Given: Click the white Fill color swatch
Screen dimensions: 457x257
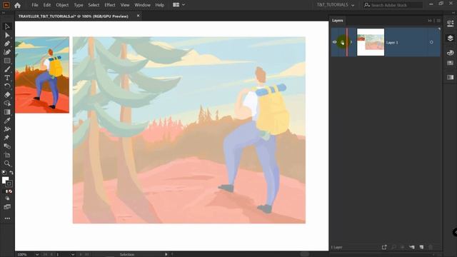Looking at the screenshot, I should 5,180.
